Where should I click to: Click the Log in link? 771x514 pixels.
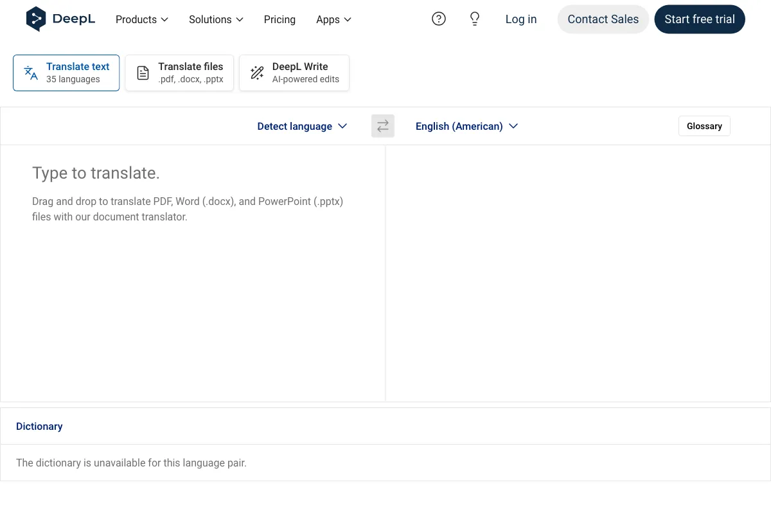coord(520,19)
